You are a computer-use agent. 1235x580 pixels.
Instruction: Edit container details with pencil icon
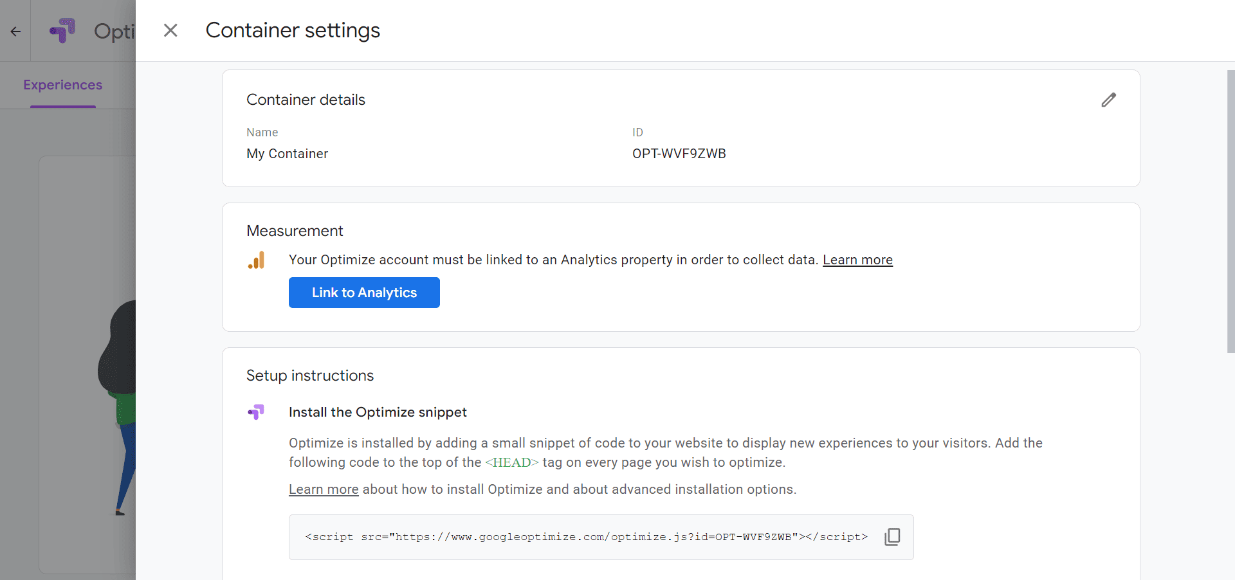tap(1108, 100)
